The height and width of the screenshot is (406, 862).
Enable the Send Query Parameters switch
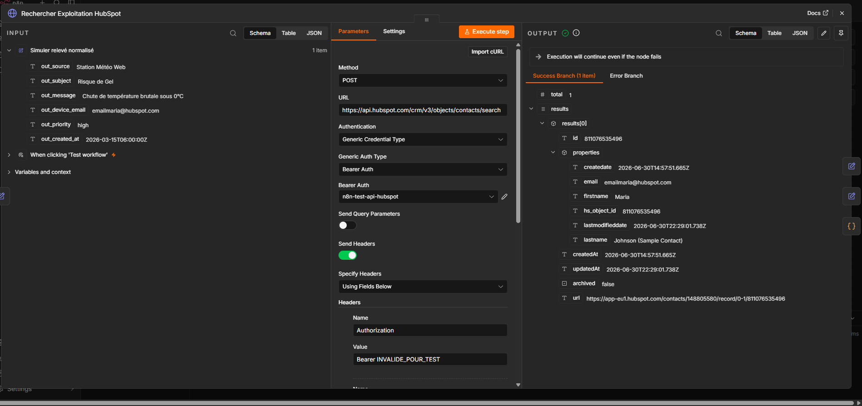pyautogui.click(x=348, y=225)
